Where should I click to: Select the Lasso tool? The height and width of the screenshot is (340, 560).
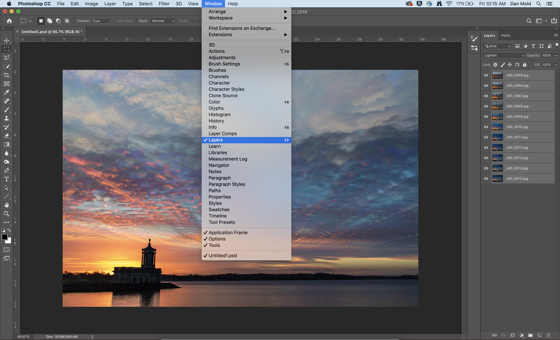coord(7,57)
